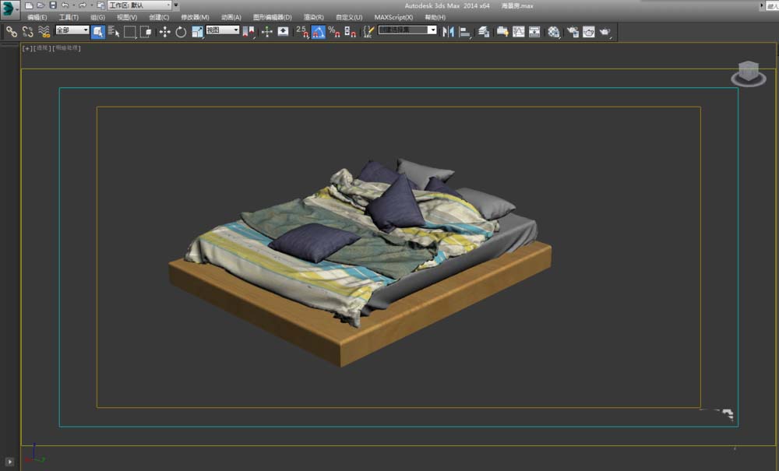
Task: Click the viewport [+] label button
Action: 27,48
